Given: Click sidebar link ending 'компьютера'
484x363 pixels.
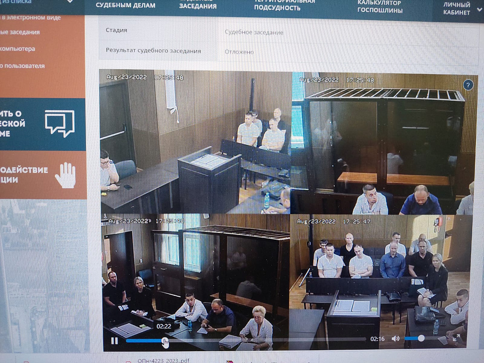Looking at the screenshot, I should (18, 49).
